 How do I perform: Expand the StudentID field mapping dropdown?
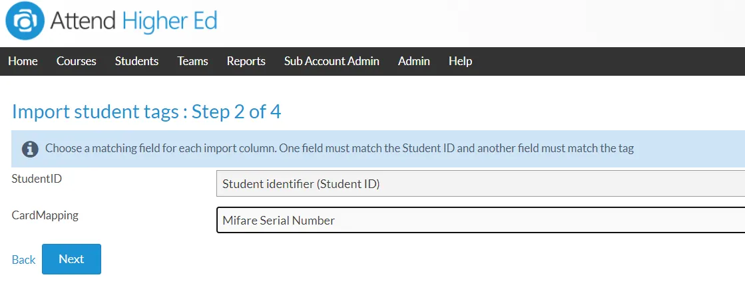pos(480,184)
